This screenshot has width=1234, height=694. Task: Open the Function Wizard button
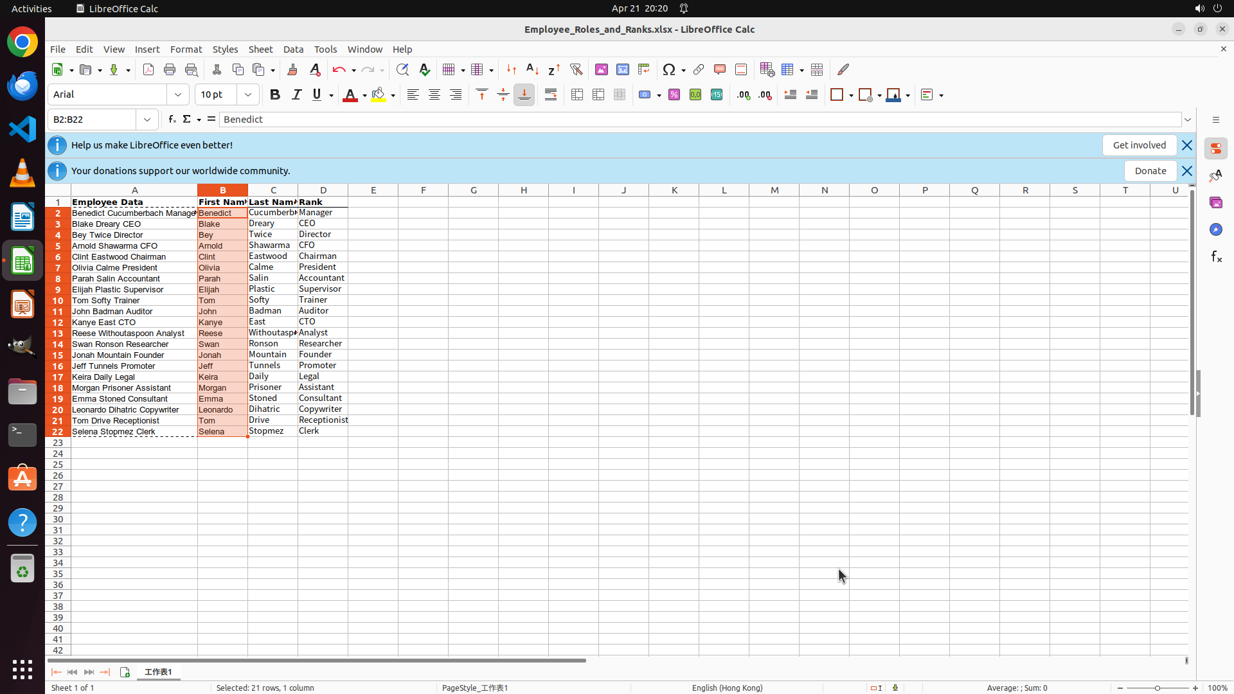point(172,120)
